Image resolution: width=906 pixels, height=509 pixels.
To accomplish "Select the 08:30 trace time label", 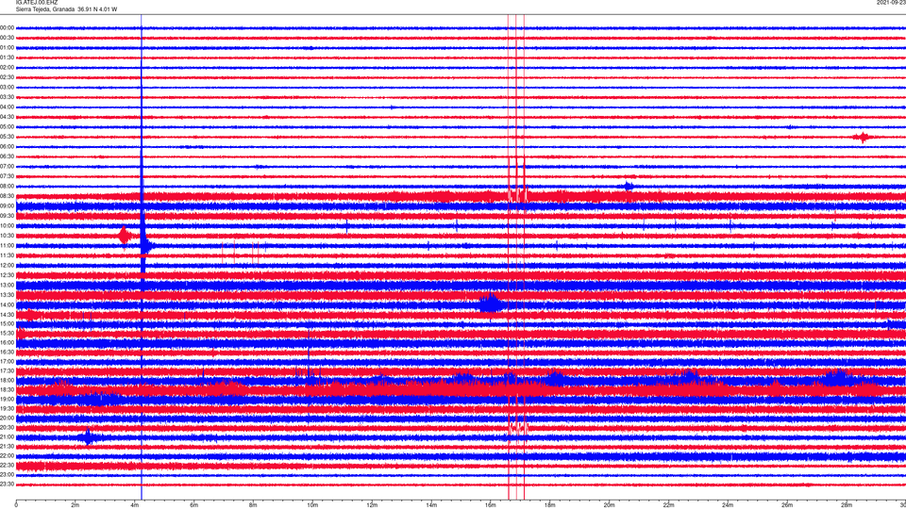I will click(x=7, y=196).
